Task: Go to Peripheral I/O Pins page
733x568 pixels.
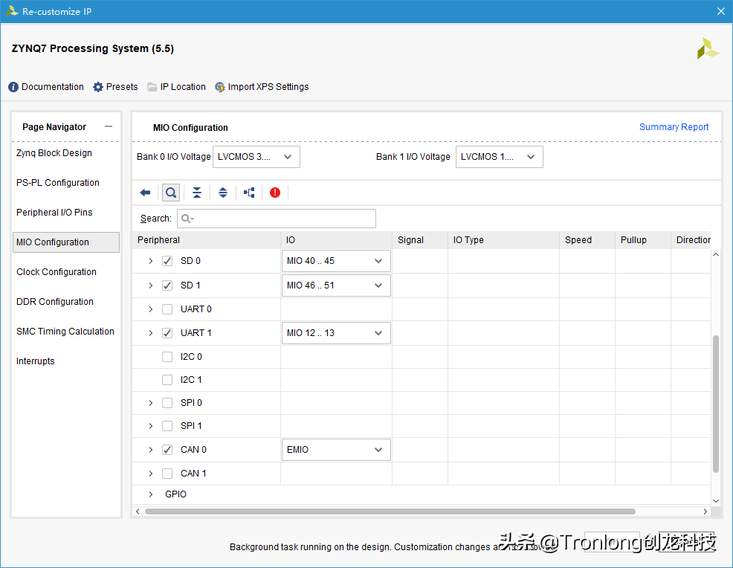Action: [x=54, y=212]
